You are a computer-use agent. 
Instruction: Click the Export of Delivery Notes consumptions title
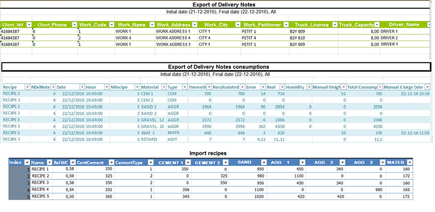[219, 67]
